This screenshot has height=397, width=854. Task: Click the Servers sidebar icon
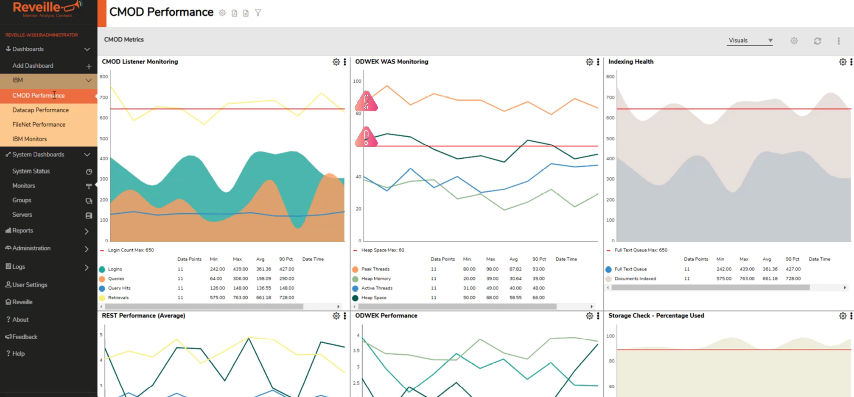tap(89, 215)
